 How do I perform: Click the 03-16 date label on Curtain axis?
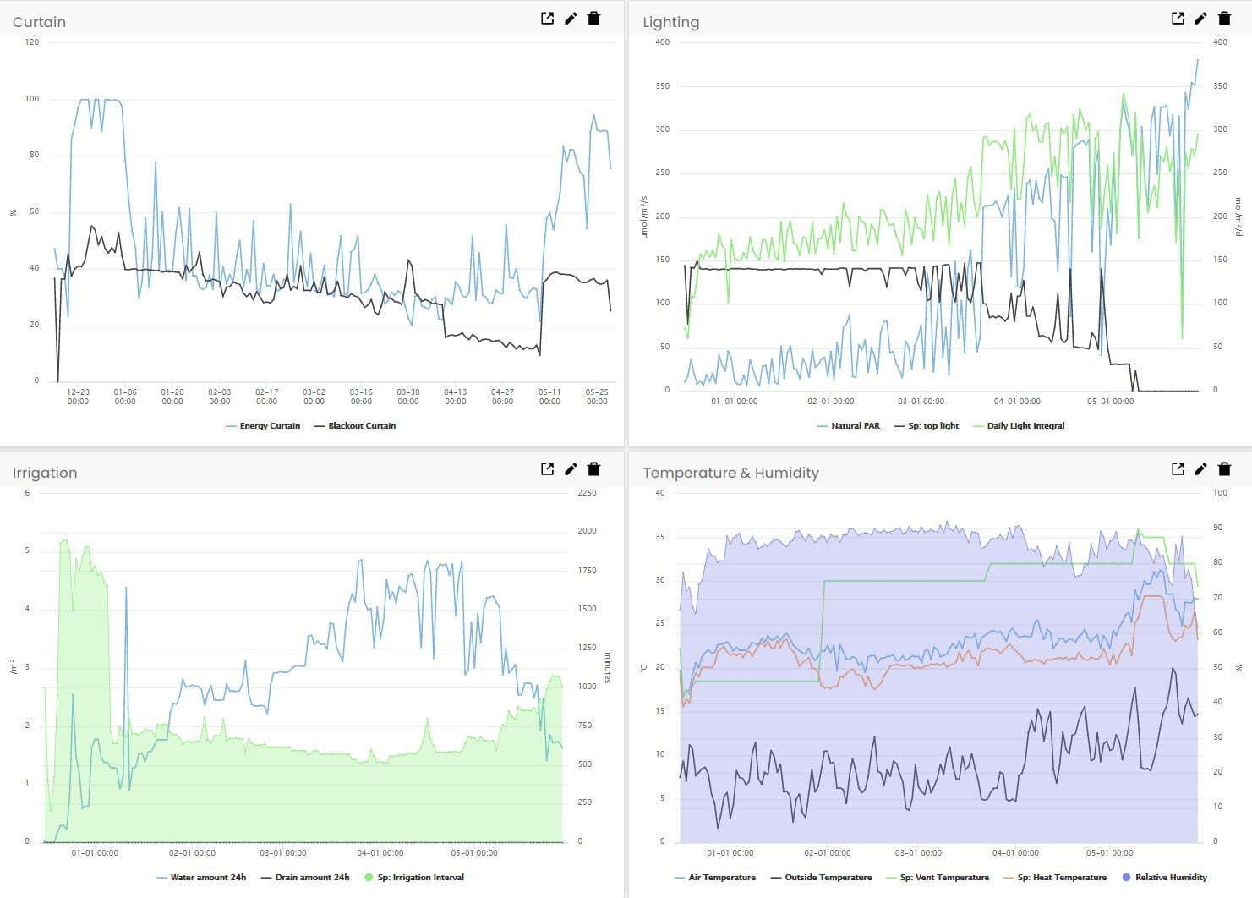pyautogui.click(x=361, y=397)
